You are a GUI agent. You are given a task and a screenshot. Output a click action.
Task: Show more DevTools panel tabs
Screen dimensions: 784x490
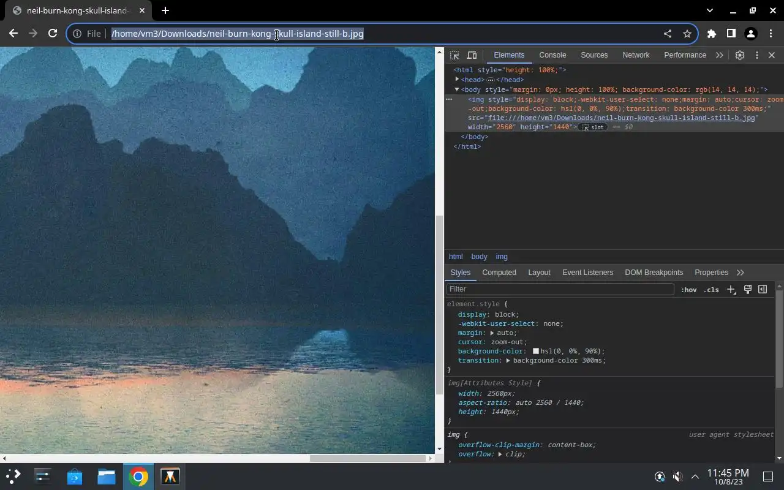coord(720,55)
